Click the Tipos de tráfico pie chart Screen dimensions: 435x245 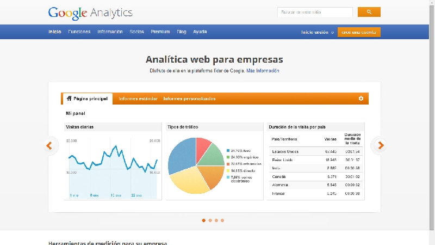click(x=196, y=166)
